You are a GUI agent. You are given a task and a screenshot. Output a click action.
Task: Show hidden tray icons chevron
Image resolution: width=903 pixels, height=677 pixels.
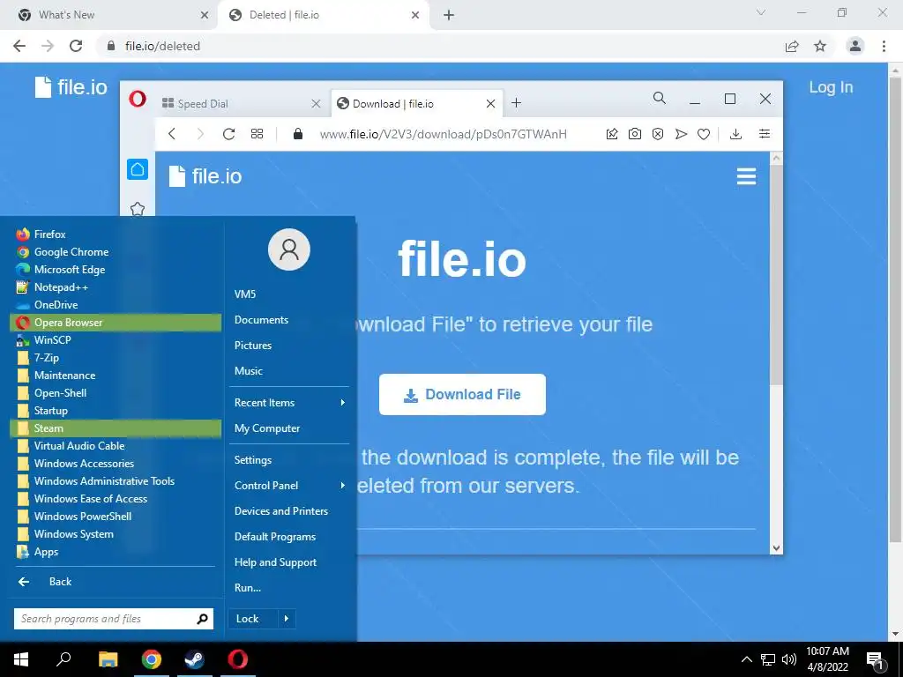(746, 659)
